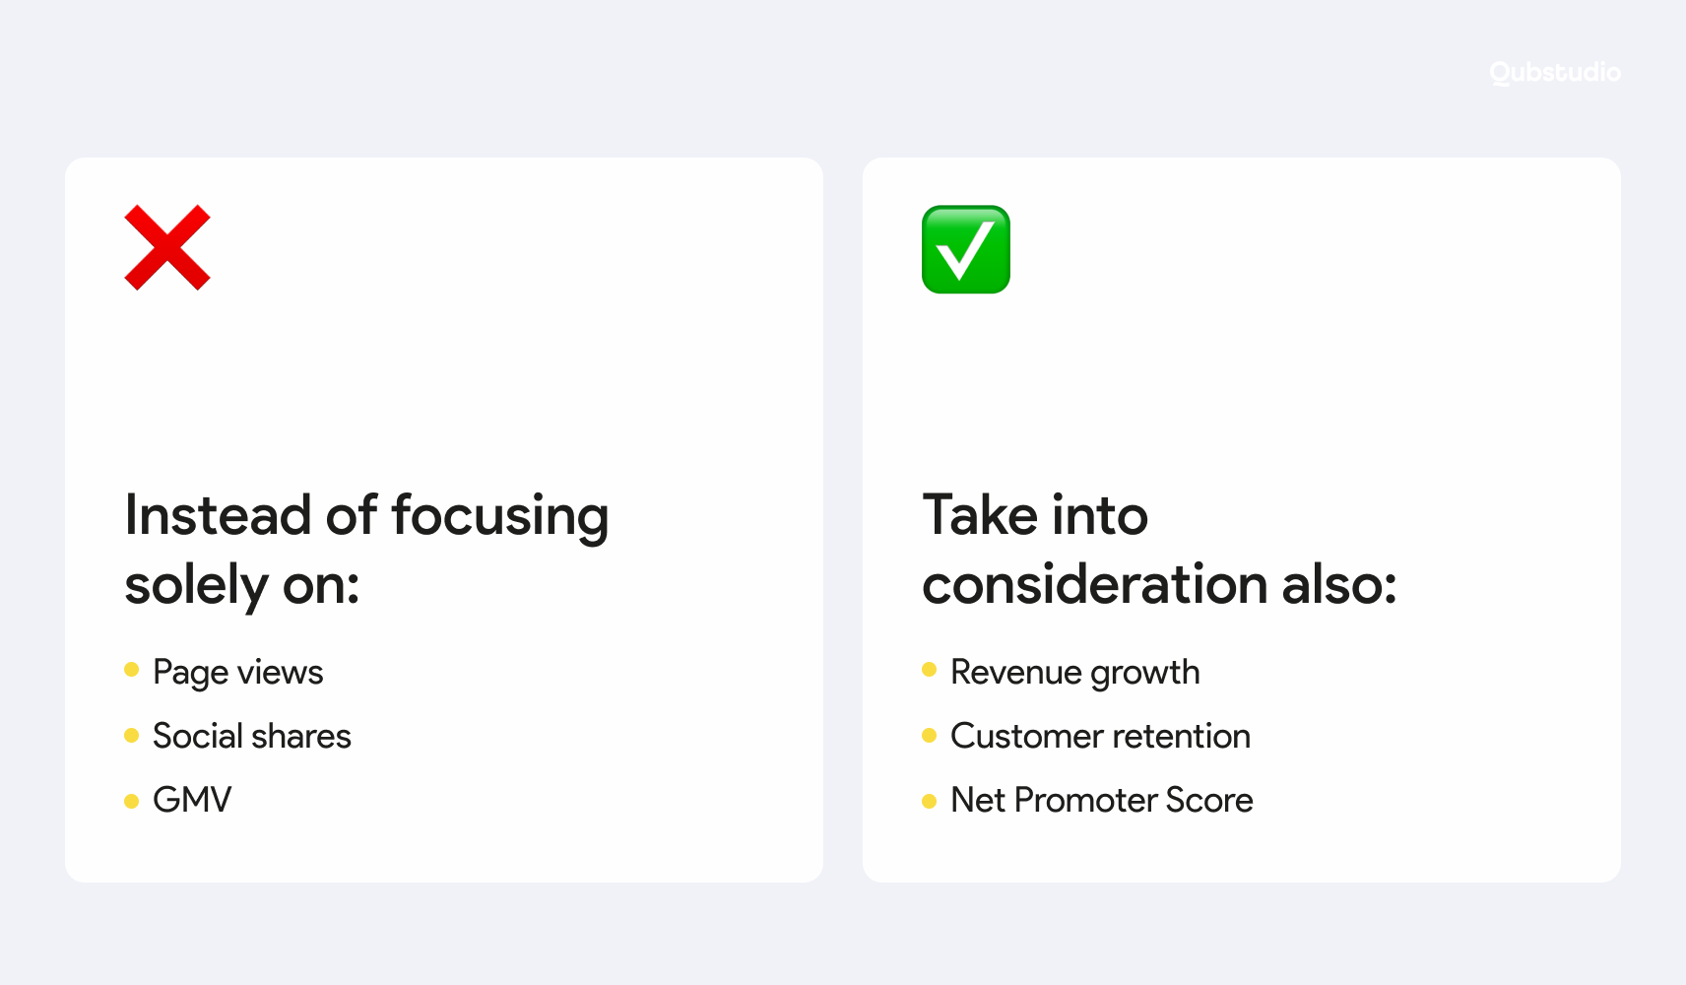
Task: Click the yellow bullet beside Customer retention
Action: pos(929,736)
